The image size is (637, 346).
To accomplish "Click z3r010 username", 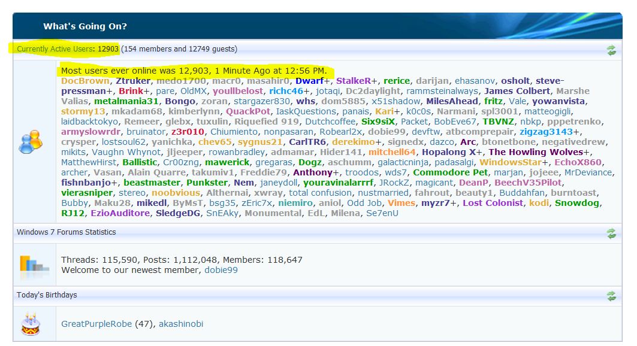I will point(188,132).
